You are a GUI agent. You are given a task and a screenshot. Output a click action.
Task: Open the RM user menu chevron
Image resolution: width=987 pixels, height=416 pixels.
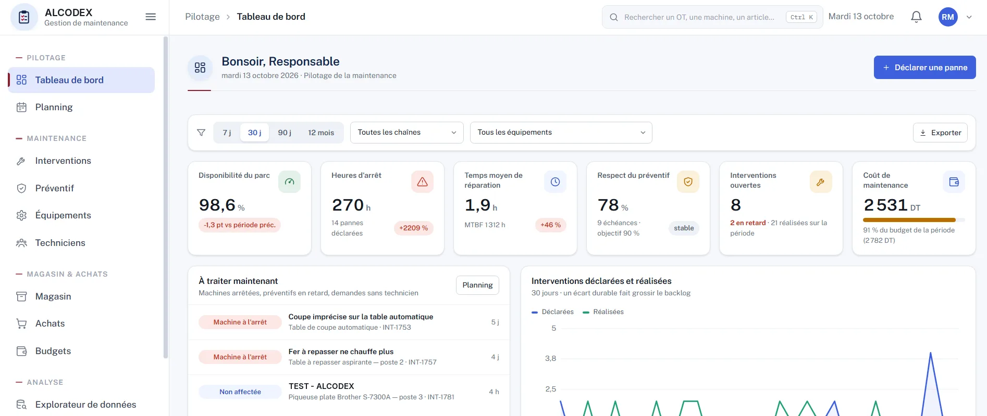969,17
